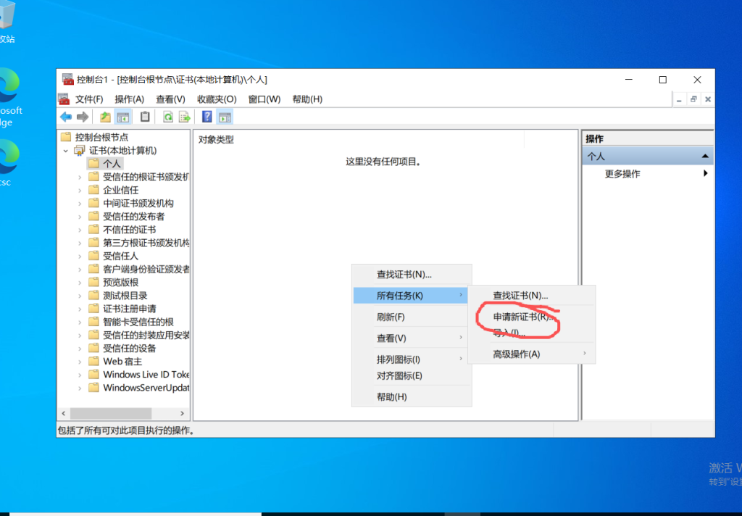Screen dimensions: 742x516
Task: Expand 更多操作 in the Actions pane
Action: coord(622,174)
